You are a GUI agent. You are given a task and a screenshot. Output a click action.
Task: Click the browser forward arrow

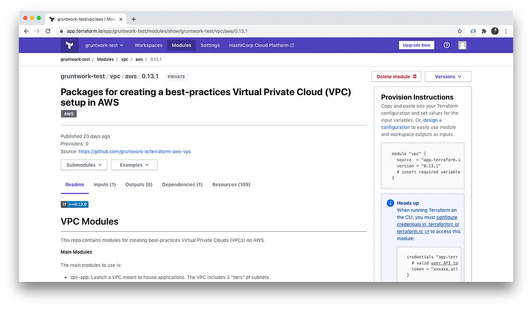[37, 31]
